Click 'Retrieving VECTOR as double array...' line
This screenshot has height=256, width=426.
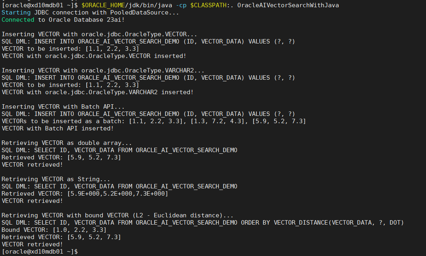click(67, 143)
